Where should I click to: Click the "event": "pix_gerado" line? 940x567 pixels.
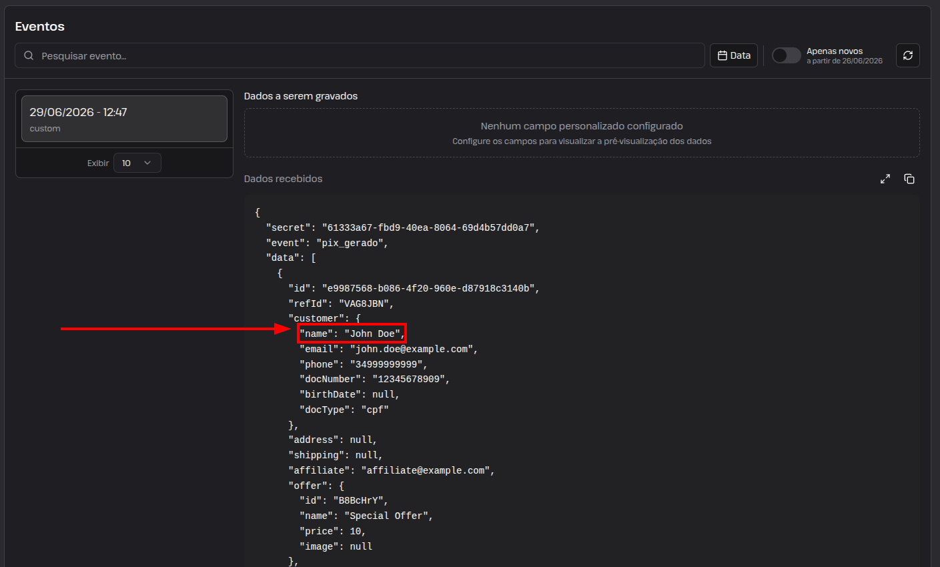click(x=327, y=243)
